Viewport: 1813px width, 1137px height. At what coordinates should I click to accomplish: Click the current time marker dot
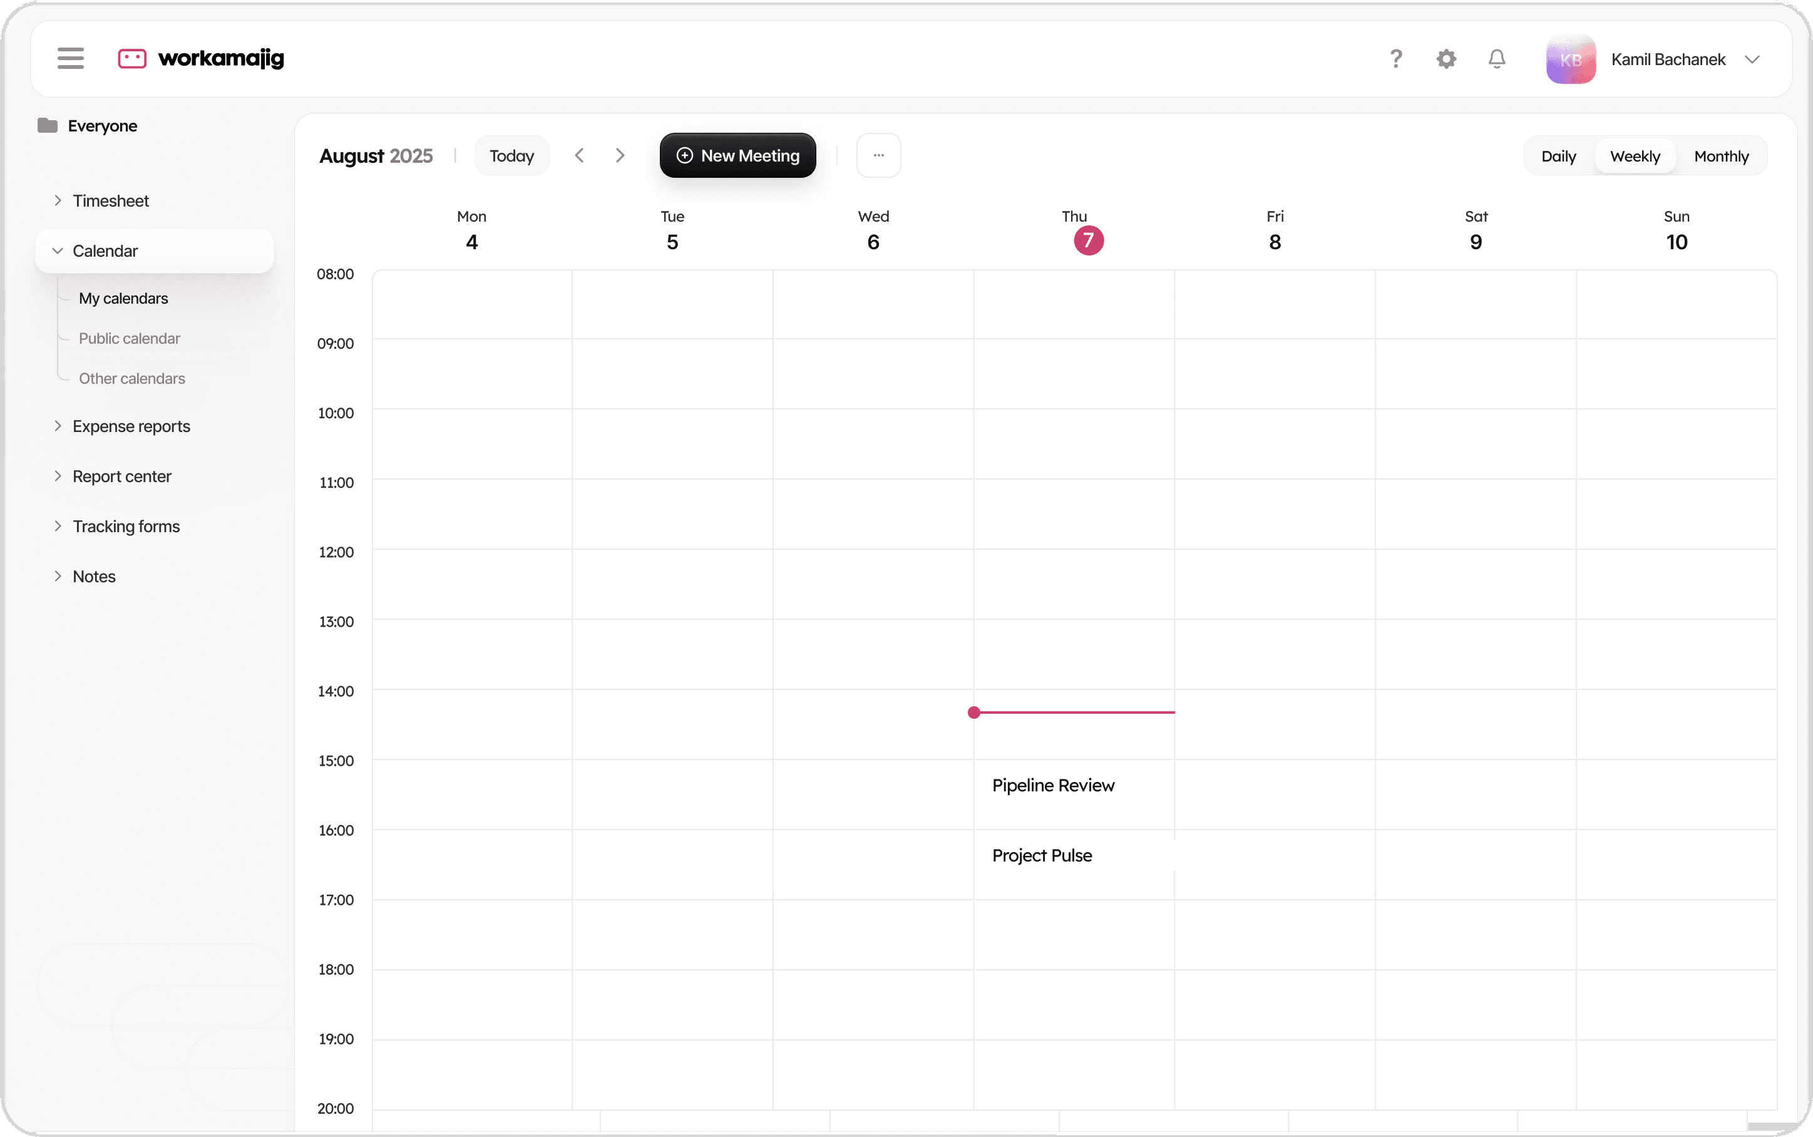(x=973, y=712)
